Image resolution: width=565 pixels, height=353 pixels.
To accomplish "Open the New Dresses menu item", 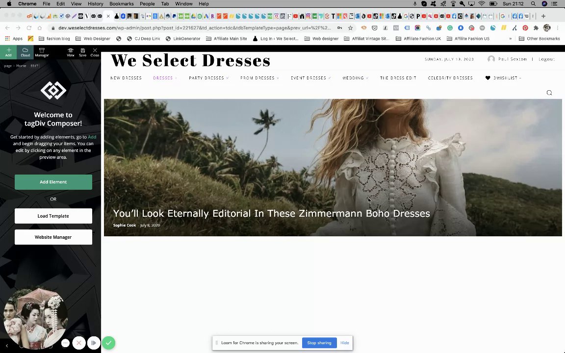I will click(126, 78).
